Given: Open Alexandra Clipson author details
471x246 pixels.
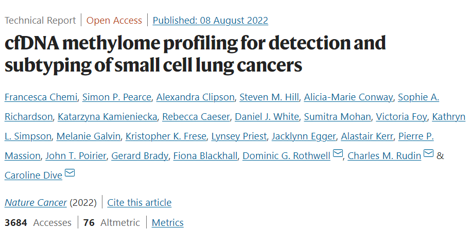Looking at the screenshot, I should coord(195,97).
